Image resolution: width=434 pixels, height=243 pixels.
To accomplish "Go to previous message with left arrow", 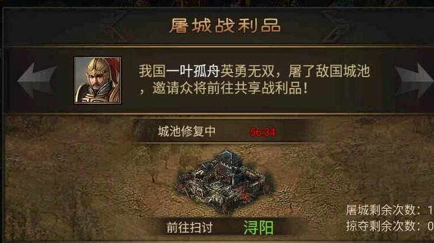I will point(37,81).
